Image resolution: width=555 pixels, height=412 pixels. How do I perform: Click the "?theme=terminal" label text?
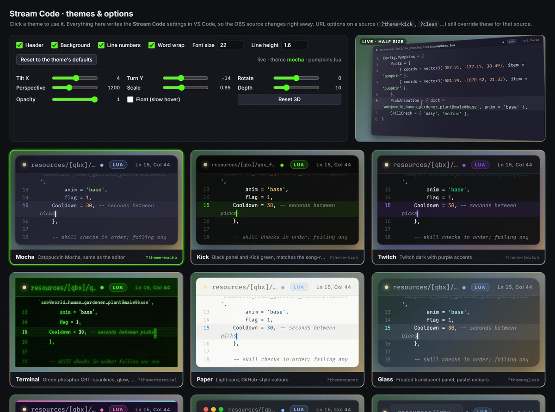tap(157, 380)
